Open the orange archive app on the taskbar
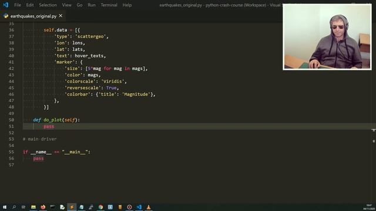This screenshot has height=211, width=376. (120, 207)
